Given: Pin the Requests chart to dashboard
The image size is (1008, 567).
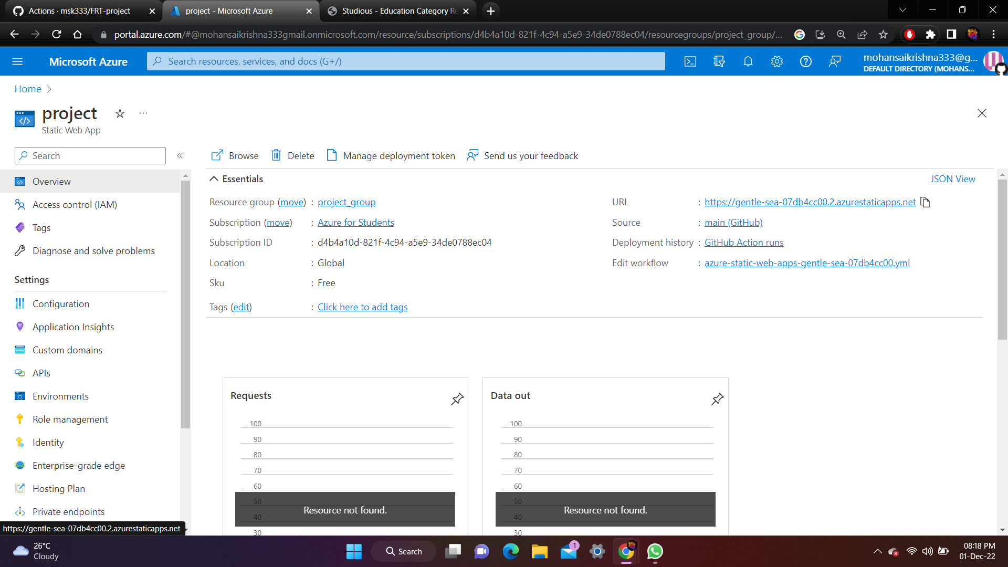Looking at the screenshot, I should pyautogui.click(x=457, y=399).
